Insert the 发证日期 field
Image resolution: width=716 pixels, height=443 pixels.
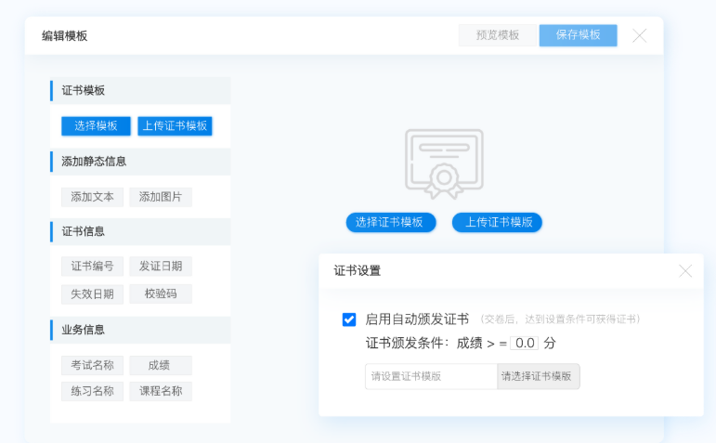click(x=161, y=267)
